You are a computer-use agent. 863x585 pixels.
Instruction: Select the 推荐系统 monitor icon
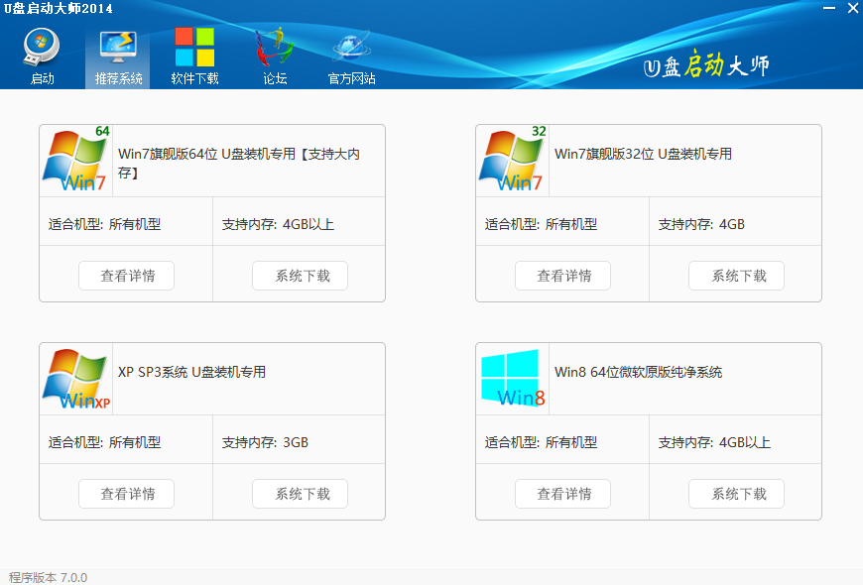118,48
